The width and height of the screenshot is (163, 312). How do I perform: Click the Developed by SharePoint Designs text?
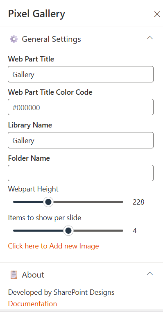pos(61,292)
